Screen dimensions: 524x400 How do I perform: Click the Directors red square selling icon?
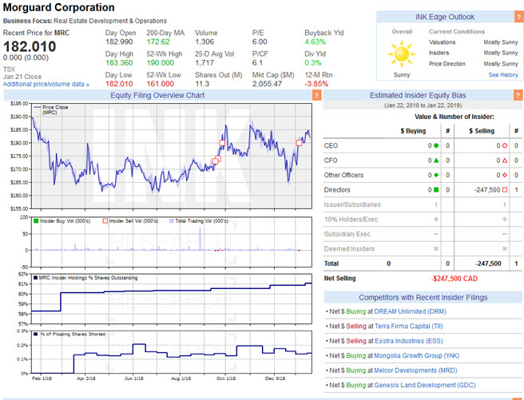point(505,190)
